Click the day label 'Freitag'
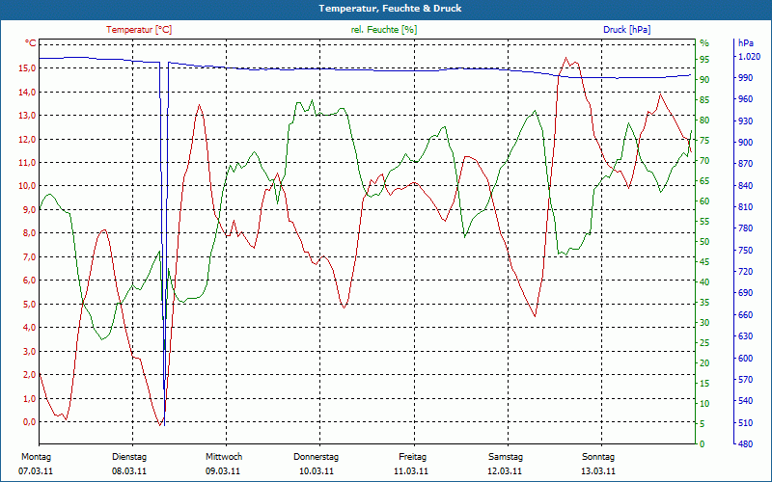The height and width of the screenshot is (482, 772). click(413, 457)
